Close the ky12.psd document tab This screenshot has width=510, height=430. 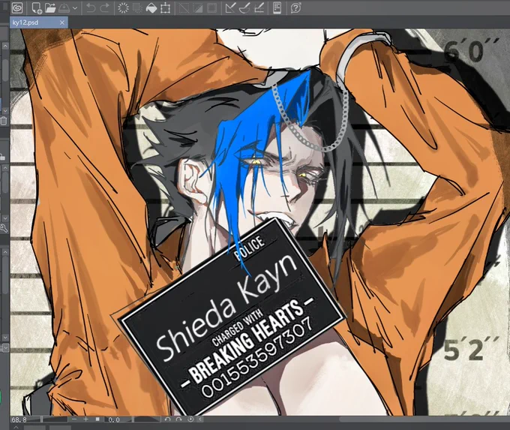coord(62,23)
